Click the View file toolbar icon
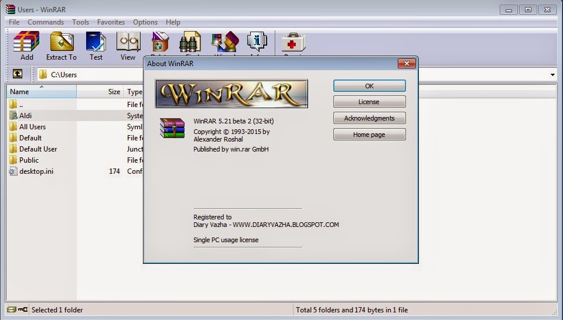The height and width of the screenshot is (320, 563). [x=128, y=42]
